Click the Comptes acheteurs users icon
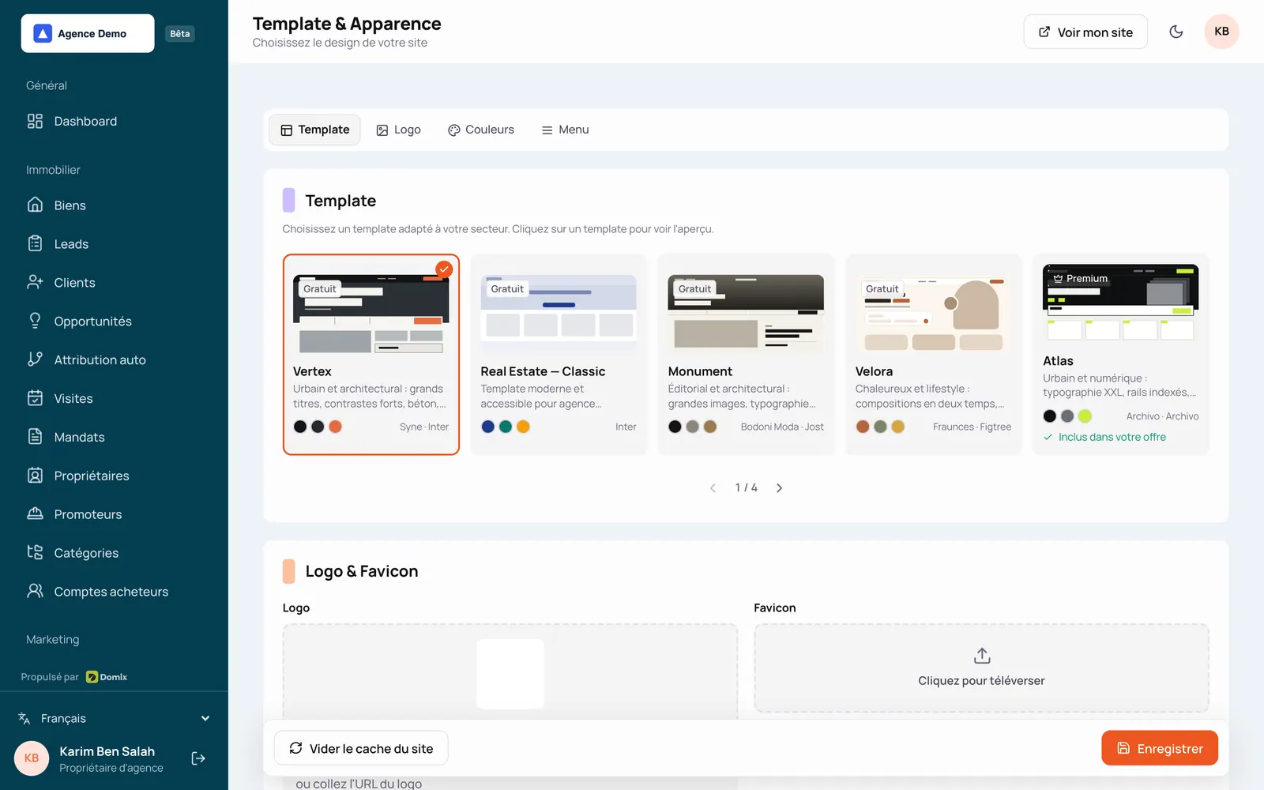Screen dimensions: 1264x790 tap(35, 591)
